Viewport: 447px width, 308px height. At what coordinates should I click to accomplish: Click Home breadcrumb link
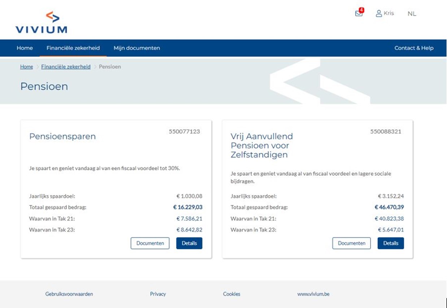[26, 67]
